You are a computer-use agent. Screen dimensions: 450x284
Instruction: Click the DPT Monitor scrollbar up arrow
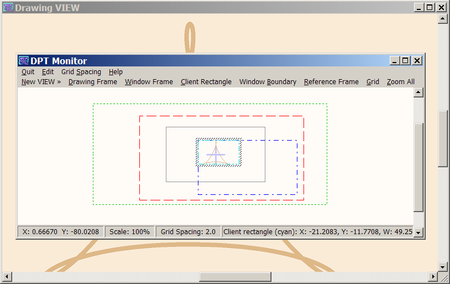418,92
